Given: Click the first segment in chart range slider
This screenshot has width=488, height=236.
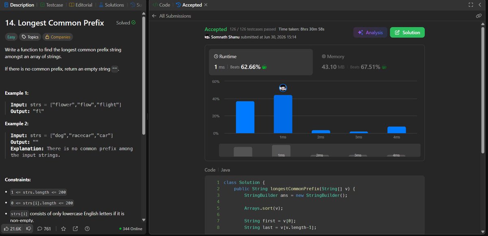Looking at the screenshot, I should tap(243, 152).
